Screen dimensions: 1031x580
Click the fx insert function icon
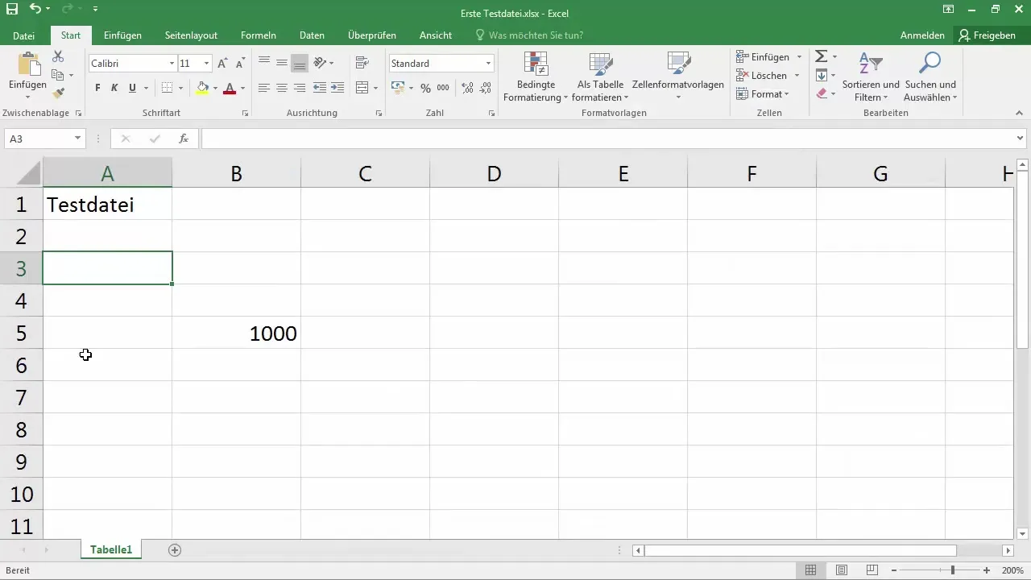(184, 139)
